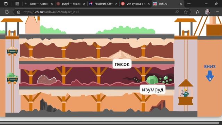Select the песок label

point(122,64)
